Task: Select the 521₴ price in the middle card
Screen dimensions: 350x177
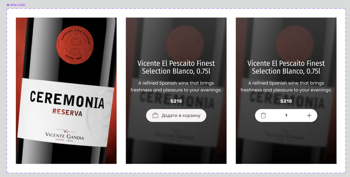Action: [x=176, y=101]
